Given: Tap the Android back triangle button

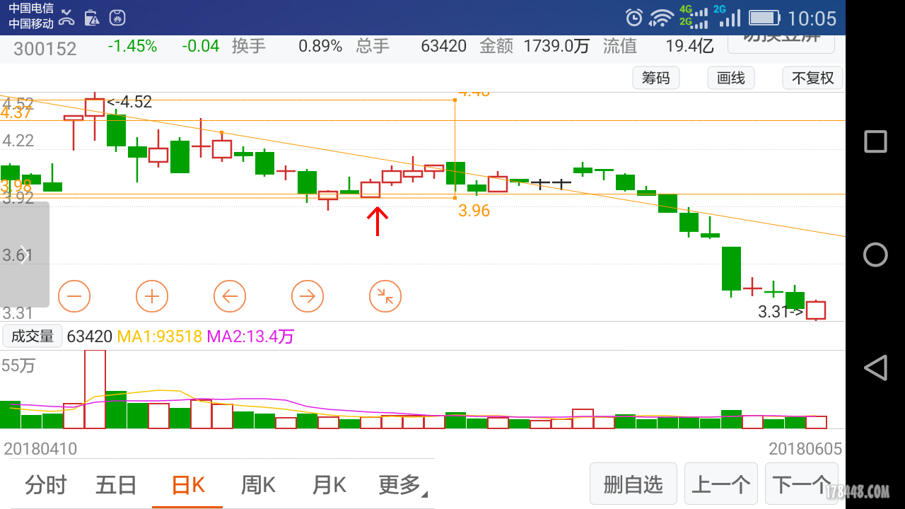Looking at the screenshot, I should click(x=875, y=368).
